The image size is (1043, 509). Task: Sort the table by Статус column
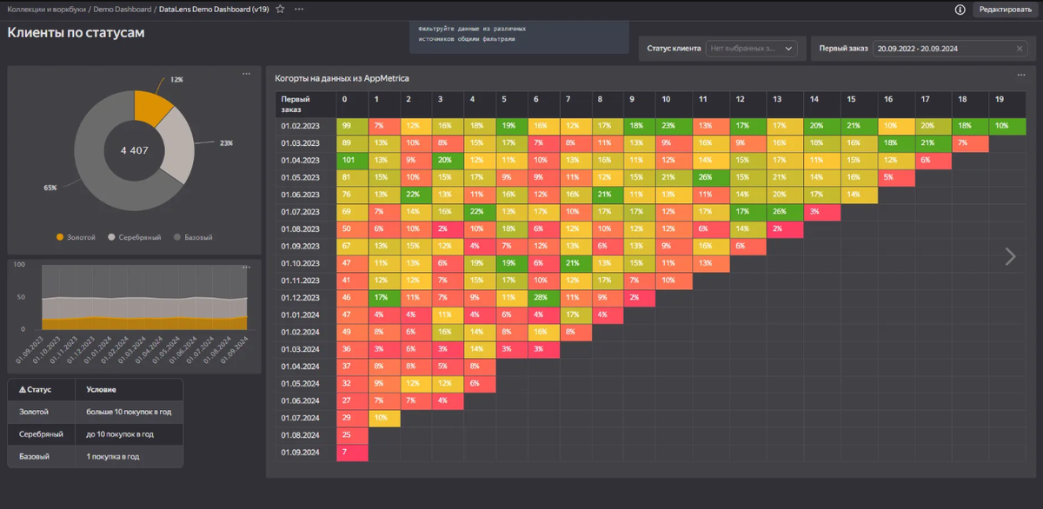tap(35, 390)
